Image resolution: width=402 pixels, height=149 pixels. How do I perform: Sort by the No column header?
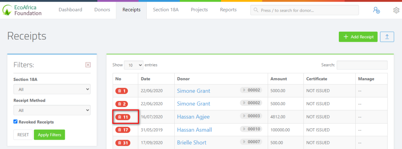tap(125, 79)
